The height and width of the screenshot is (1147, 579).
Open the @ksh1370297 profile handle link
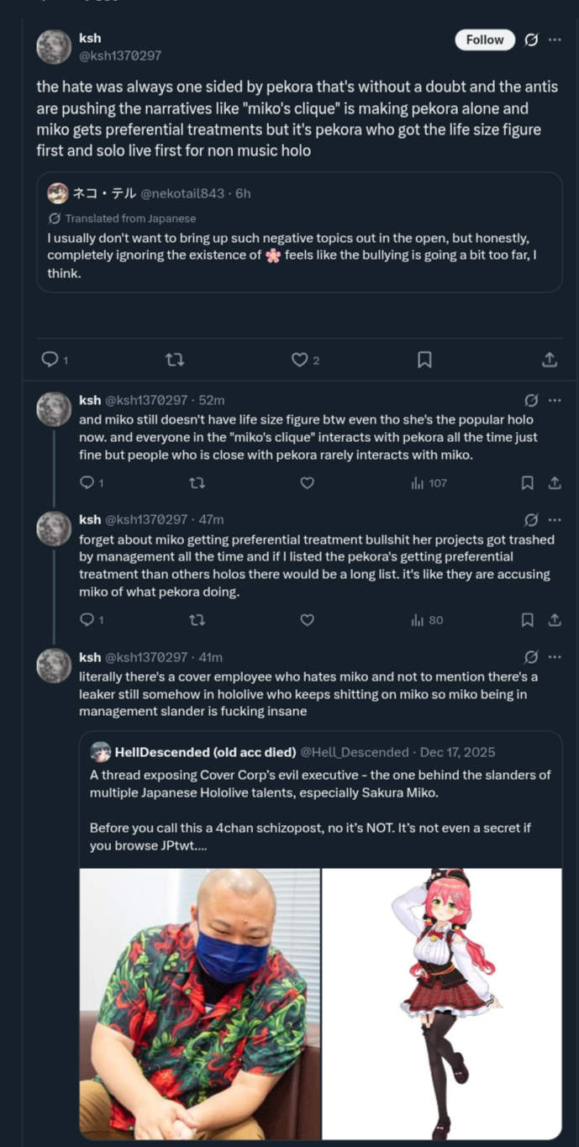pos(120,55)
